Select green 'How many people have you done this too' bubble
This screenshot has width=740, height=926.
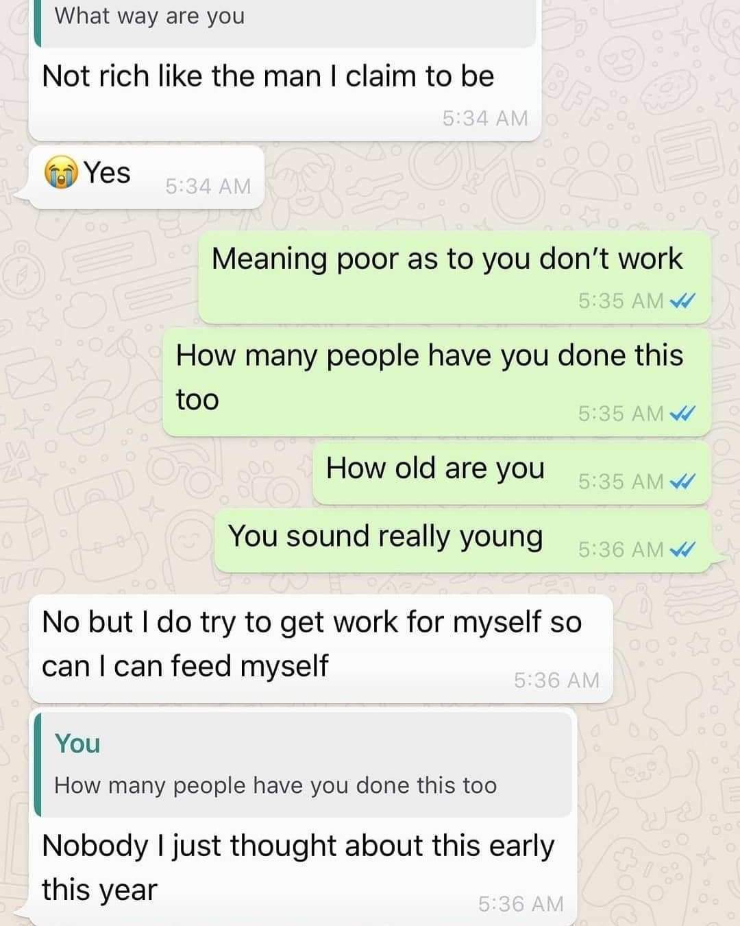[436, 382]
